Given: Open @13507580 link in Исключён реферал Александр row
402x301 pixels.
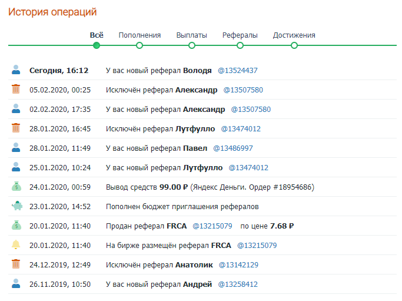Looking at the screenshot, I should click(243, 90).
